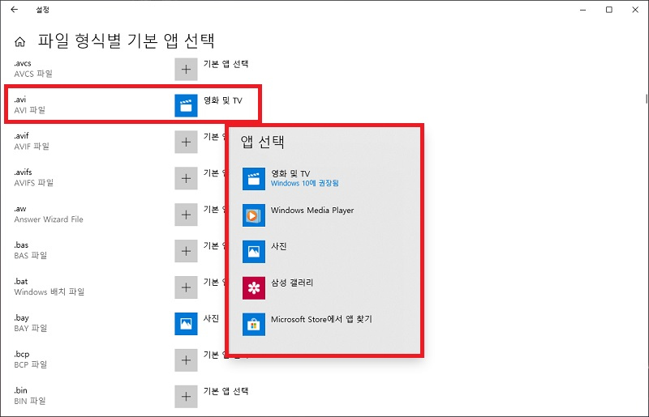Click the .avif extension text
The width and height of the screenshot is (649, 417).
pos(21,135)
